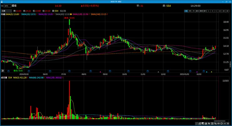The height and width of the screenshot is (126, 232).
Task: Select the 還週 adjusted weekly button
Action: point(201,11)
